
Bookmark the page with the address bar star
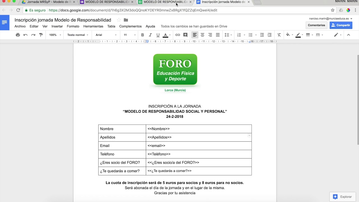pyautogui.click(x=333, y=10)
